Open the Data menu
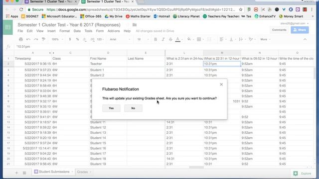 [77, 31]
